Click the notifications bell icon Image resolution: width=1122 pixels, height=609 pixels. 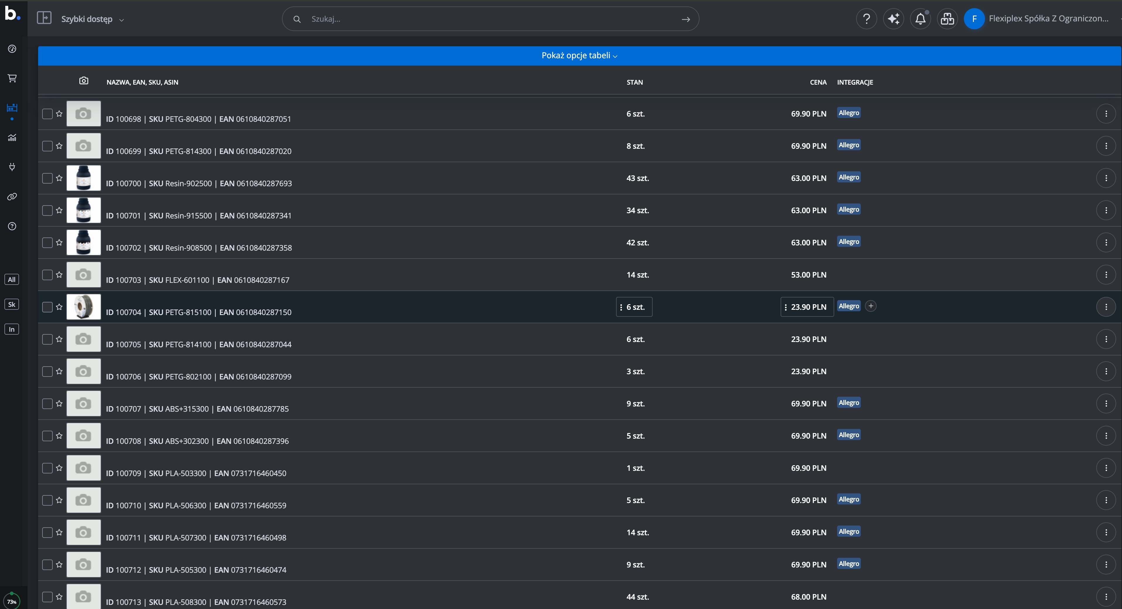[x=920, y=19]
